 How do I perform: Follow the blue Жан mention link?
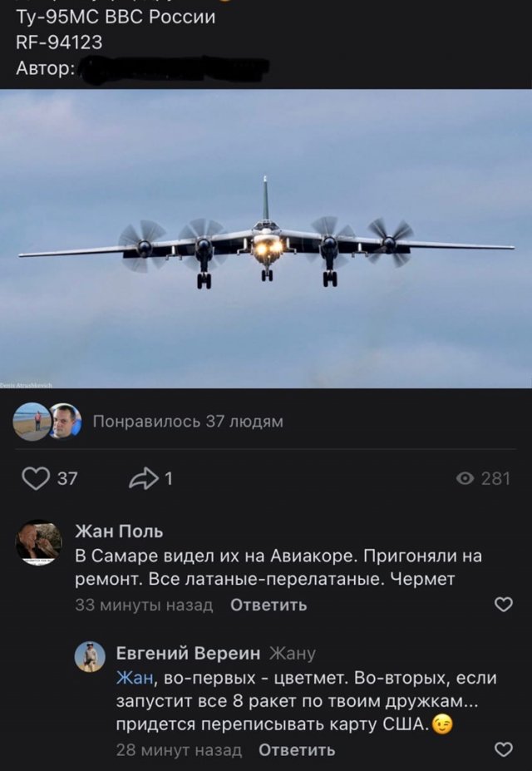click(135, 678)
